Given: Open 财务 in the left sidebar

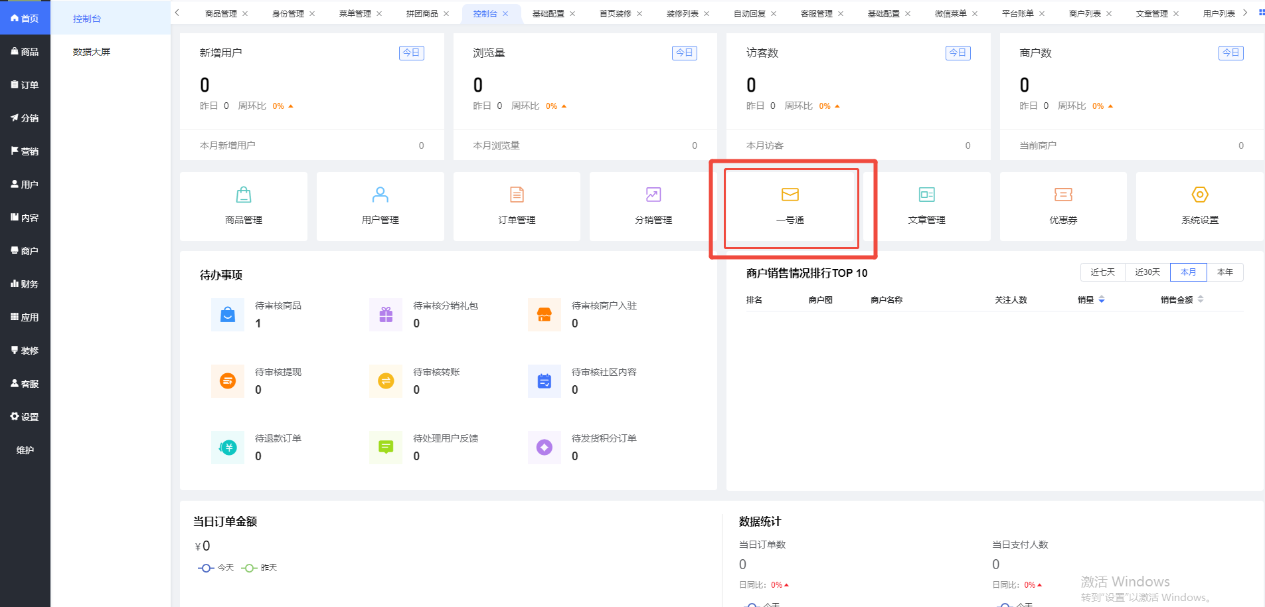Looking at the screenshot, I should [25, 284].
